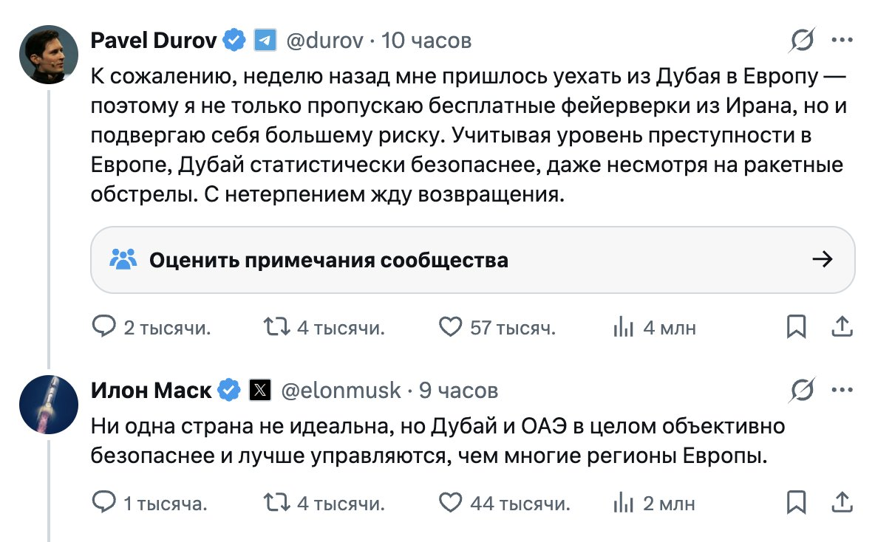View analytics for Durov's post
Screen dimensions: 875x542
pyautogui.click(x=624, y=326)
